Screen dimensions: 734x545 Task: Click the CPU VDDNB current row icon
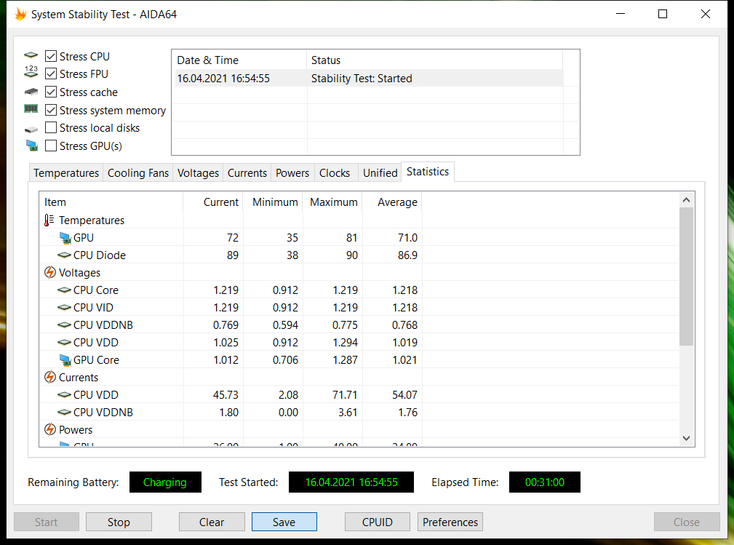[64, 413]
